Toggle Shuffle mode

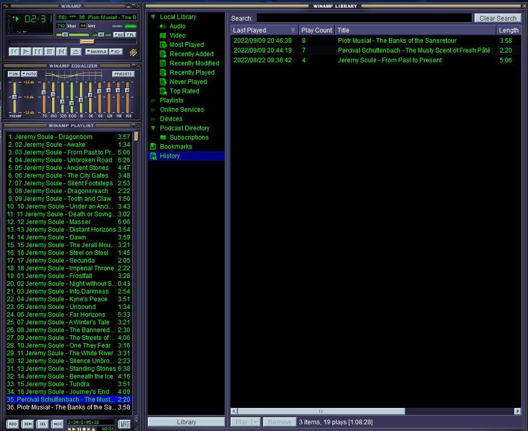coord(96,51)
